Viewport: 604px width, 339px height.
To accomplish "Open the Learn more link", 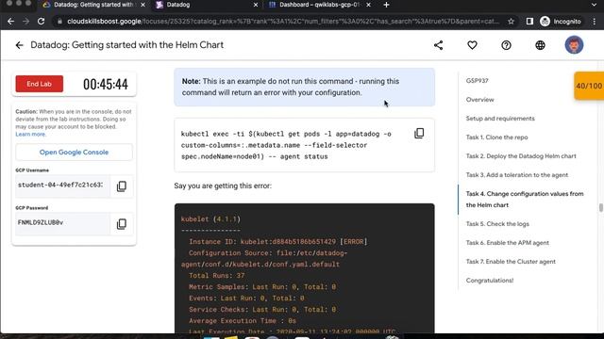I will 30,134.
